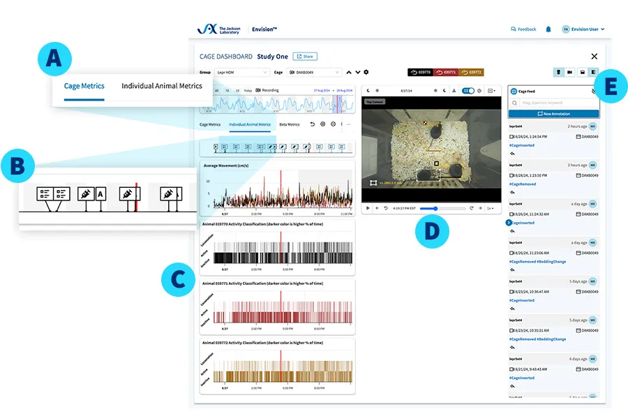Toggle the video overlay switch
628x419 pixels.
[x=468, y=91]
